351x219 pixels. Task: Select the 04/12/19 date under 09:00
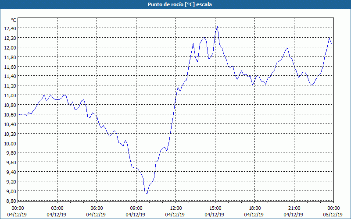click(x=136, y=215)
